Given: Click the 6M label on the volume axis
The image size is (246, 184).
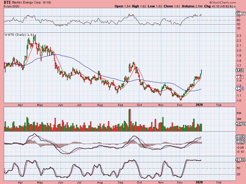Looking at the screenshot, I should (x=239, y=113).
